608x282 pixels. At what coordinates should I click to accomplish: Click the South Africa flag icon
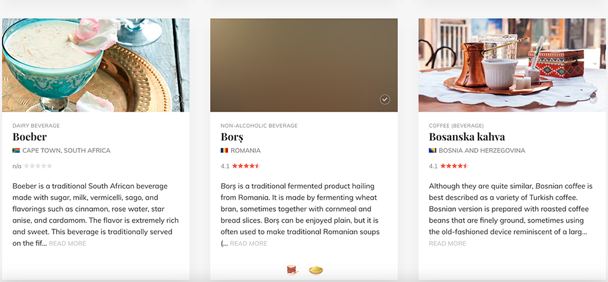[16, 150]
